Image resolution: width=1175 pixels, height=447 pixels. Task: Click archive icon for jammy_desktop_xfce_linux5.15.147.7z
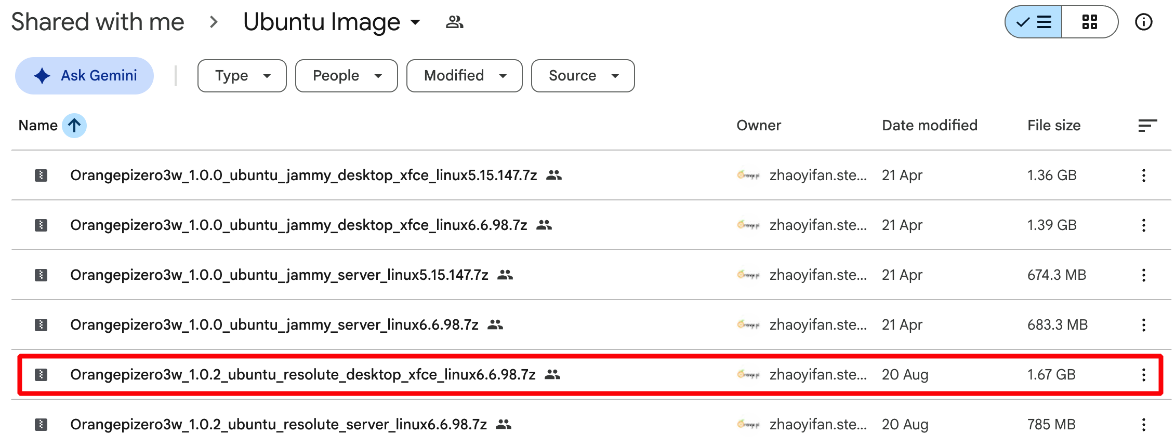[x=41, y=175]
